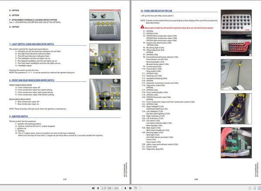Click the 'F21 - Front windscreen wiper' fuse line
This screenshot has height=191, width=261.
(x=168, y=102)
